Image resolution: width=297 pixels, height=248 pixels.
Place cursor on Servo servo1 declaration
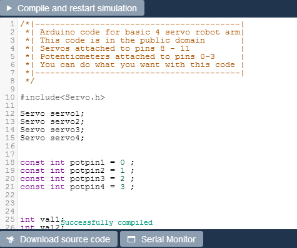(52, 113)
